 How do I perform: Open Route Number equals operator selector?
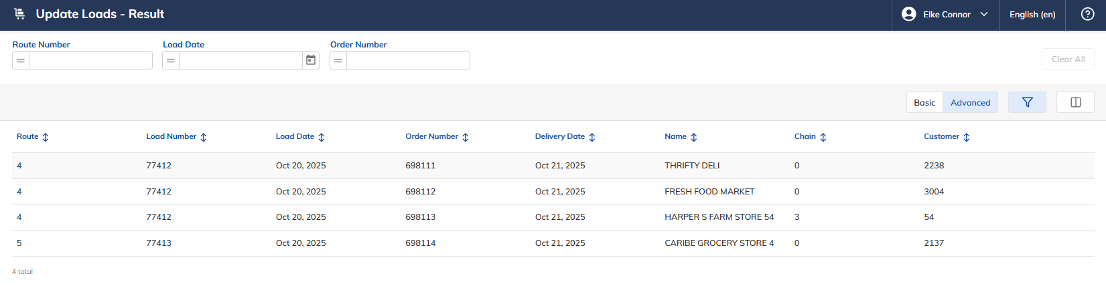point(21,60)
